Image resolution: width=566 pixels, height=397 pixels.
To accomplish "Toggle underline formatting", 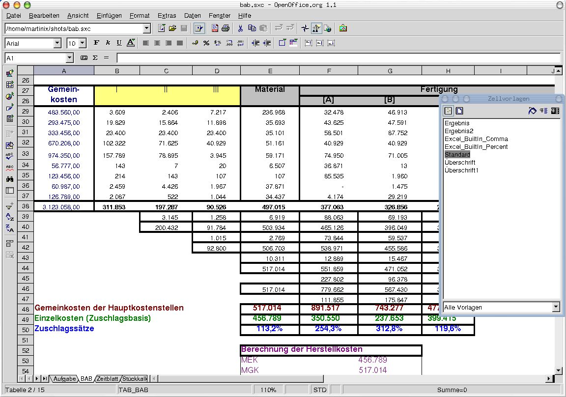I will pos(119,43).
